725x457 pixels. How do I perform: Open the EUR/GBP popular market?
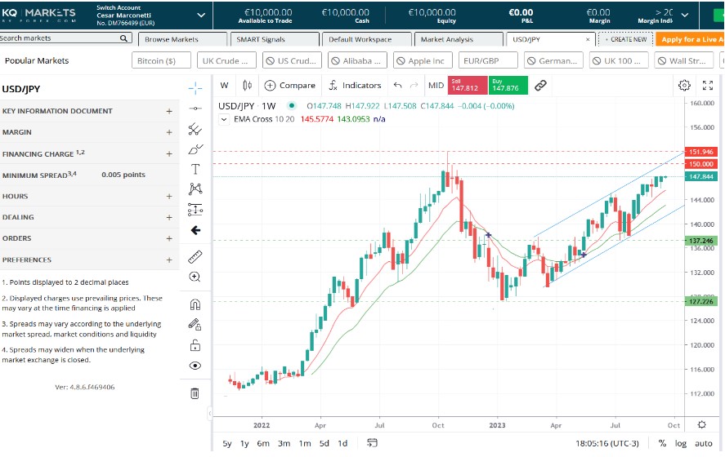pyautogui.click(x=488, y=60)
